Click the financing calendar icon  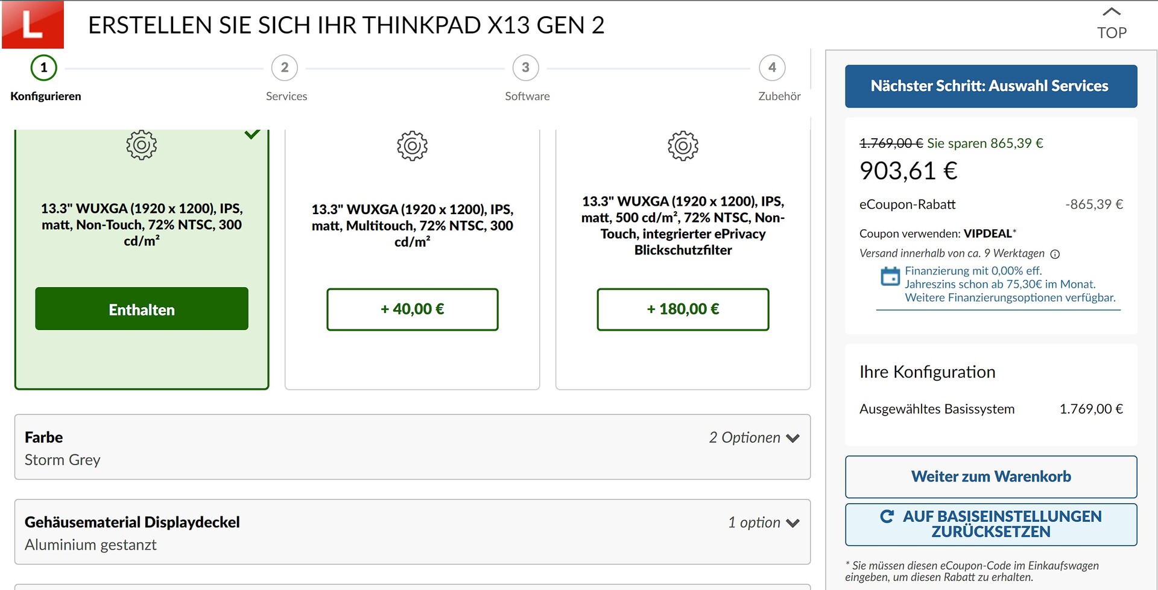click(890, 276)
